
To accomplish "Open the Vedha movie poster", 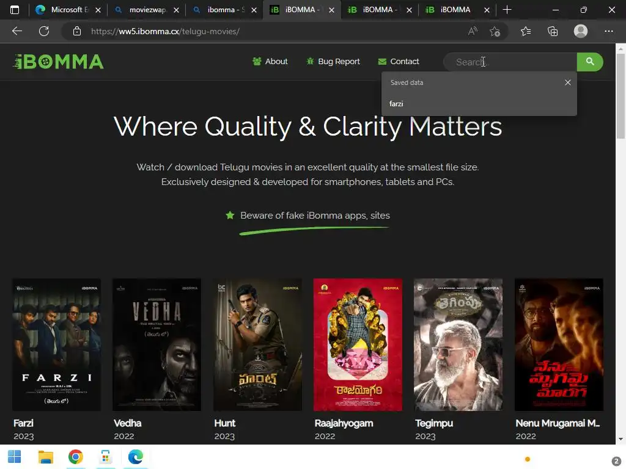I will pyautogui.click(x=157, y=344).
